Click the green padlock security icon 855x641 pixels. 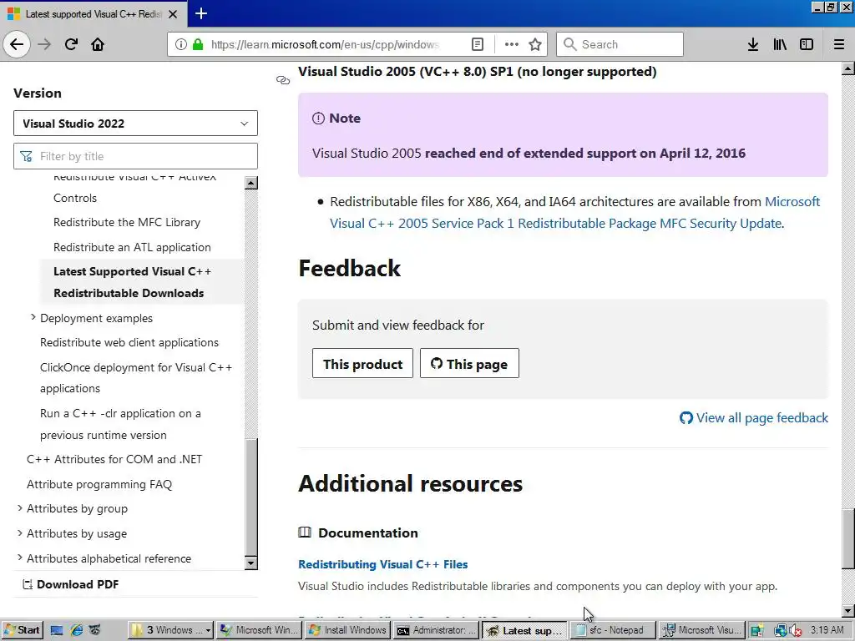198,44
